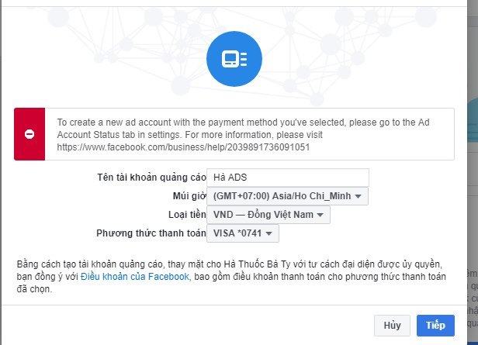Click the error text starting To create a new ad account
The height and width of the screenshot is (345, 478).
244,135
